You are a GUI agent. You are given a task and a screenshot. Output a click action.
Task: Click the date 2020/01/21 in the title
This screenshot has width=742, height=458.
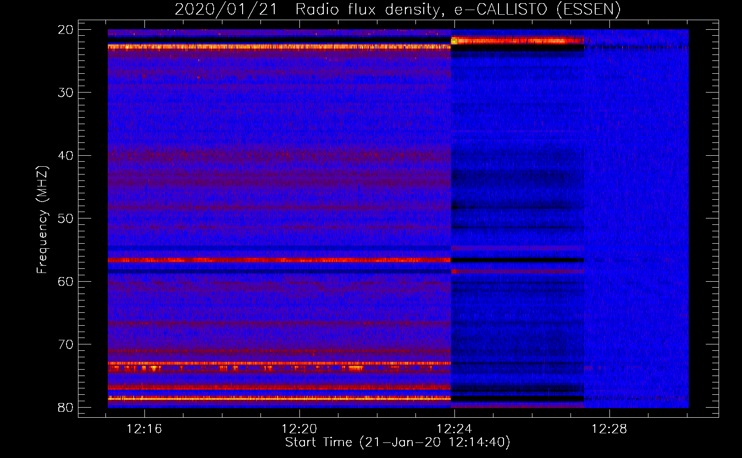(x=226, y=9)
